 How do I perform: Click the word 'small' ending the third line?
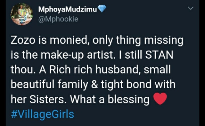tap(157, 69)
